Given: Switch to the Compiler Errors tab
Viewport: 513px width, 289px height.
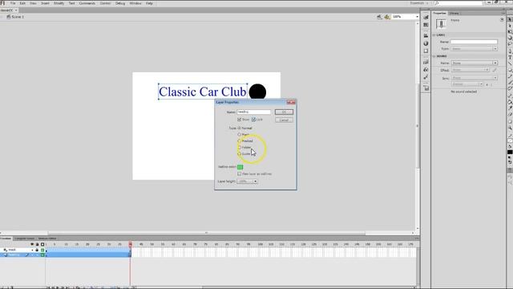Looking at the screenshot, I should pyautogui.click(x=25, y=238).
